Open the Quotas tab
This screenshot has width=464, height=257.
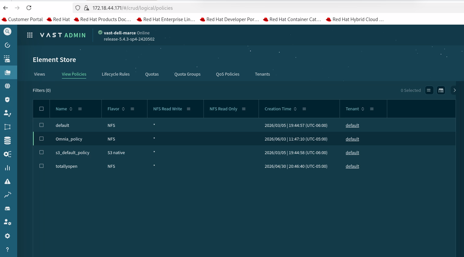(152, 74)
